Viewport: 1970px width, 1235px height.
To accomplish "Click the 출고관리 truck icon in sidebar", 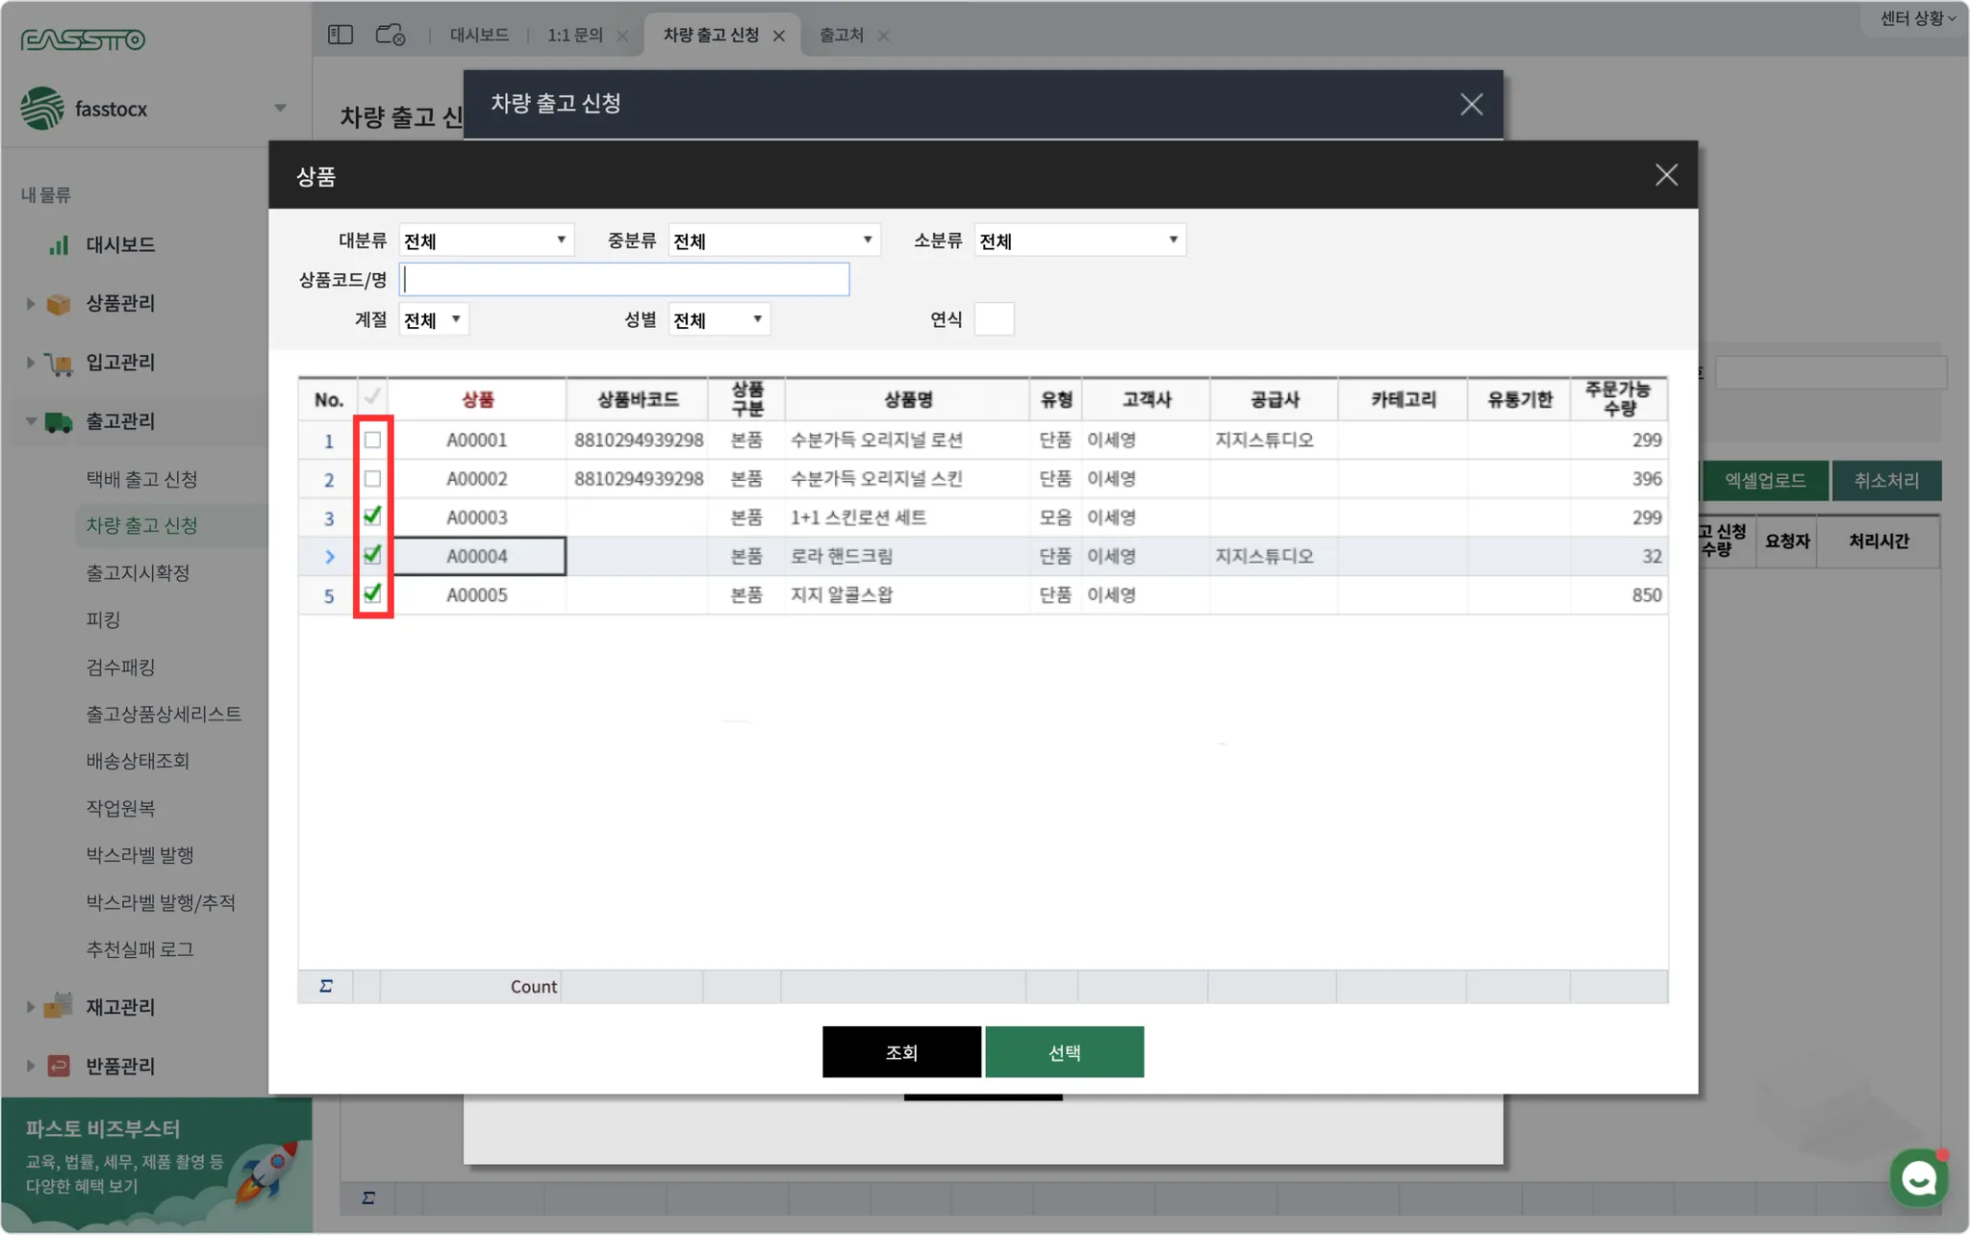I will point(59,421).
